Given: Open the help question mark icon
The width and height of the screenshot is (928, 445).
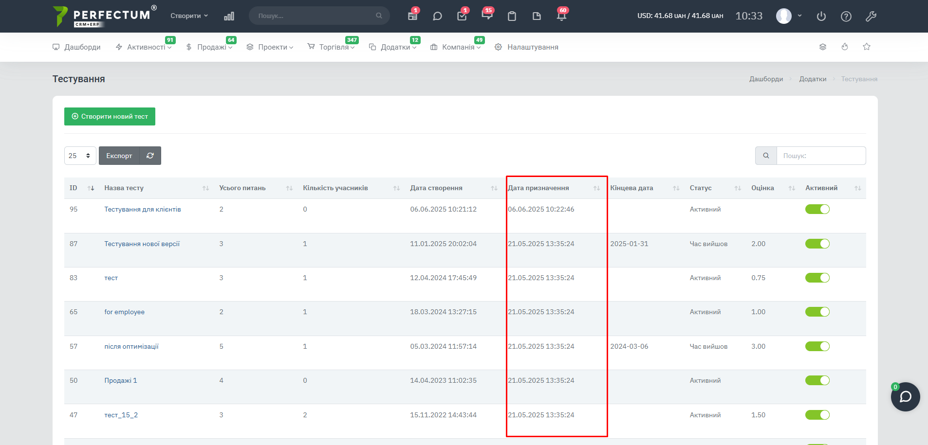Looking at the screenshot, I should [846, 16].
